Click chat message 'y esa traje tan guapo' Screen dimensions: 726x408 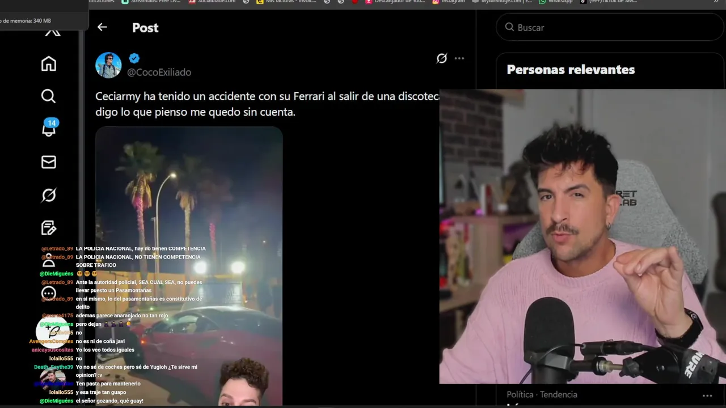[101, 392]
